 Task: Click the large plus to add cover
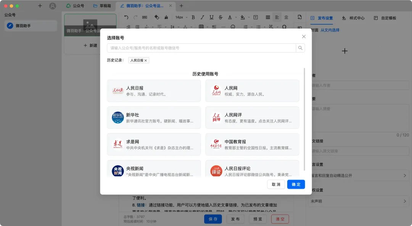tap(345, 51)
